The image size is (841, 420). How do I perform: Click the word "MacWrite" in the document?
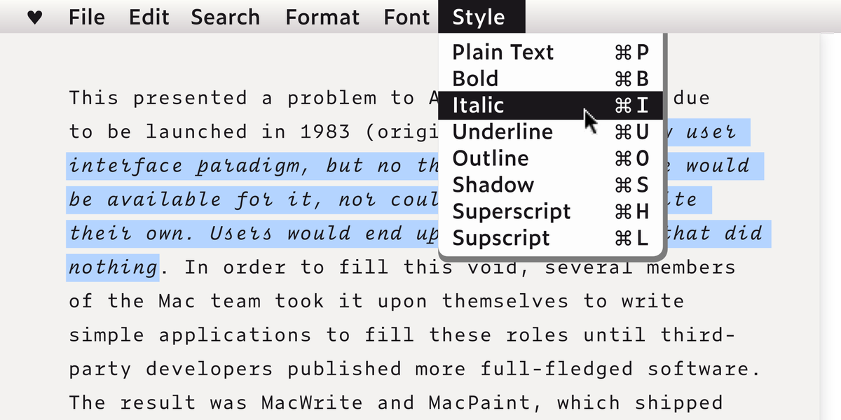click(x=312, y=402)
